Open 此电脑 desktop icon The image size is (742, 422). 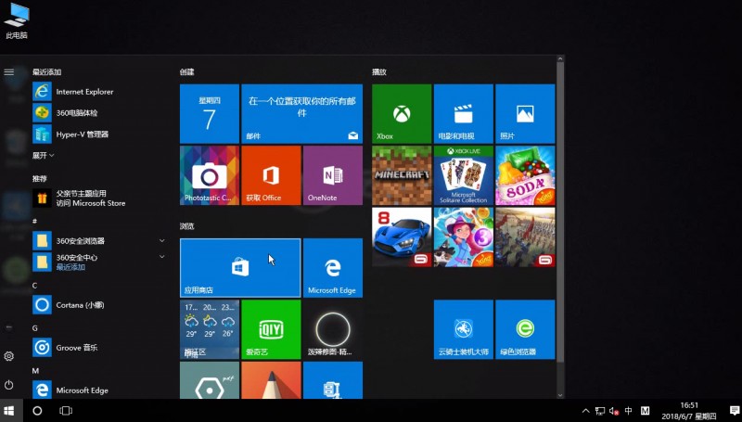[16, 20]
